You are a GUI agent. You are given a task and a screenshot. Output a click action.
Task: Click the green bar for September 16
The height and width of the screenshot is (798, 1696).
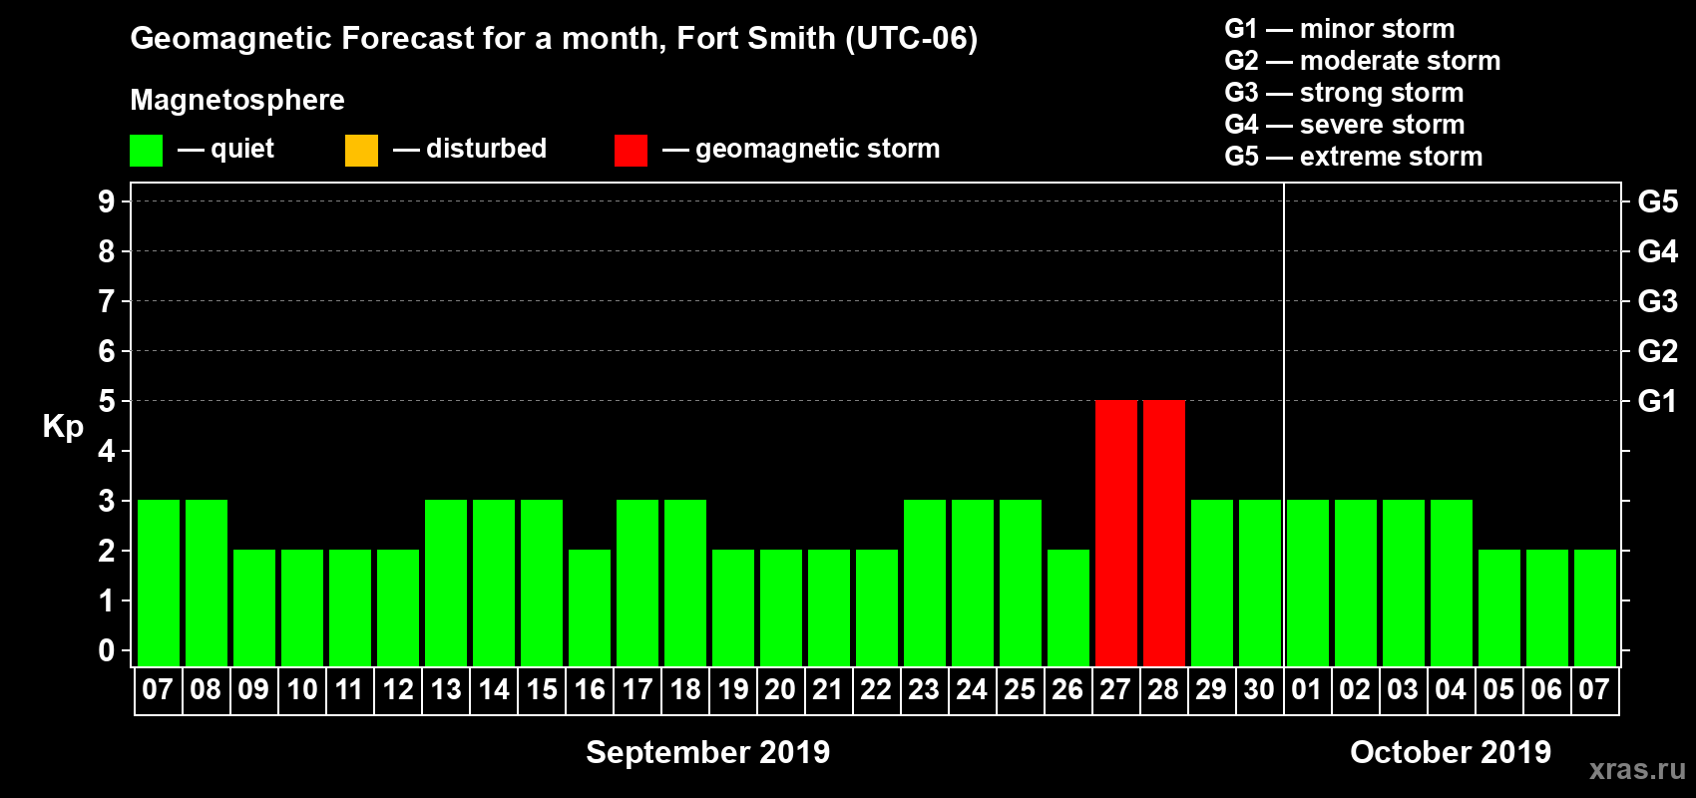click(590, 607)
